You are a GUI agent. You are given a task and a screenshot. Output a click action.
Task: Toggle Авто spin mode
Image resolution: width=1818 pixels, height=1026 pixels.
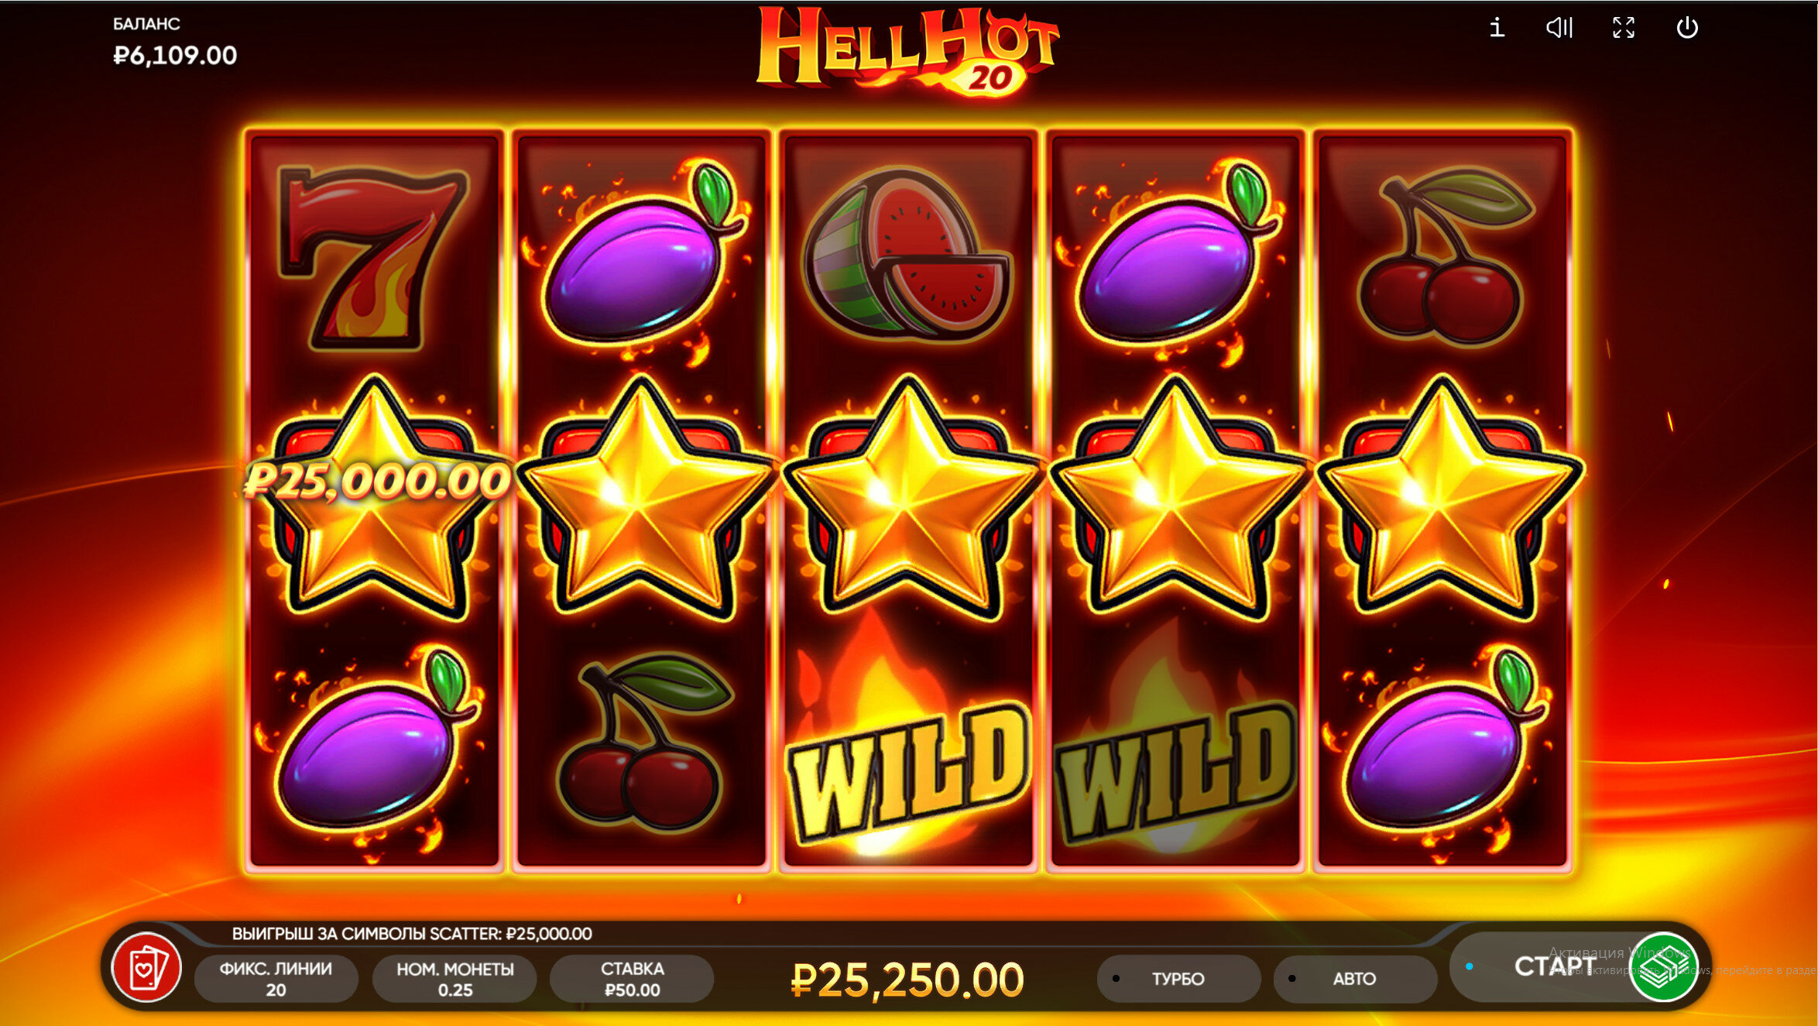(1354, 979)
